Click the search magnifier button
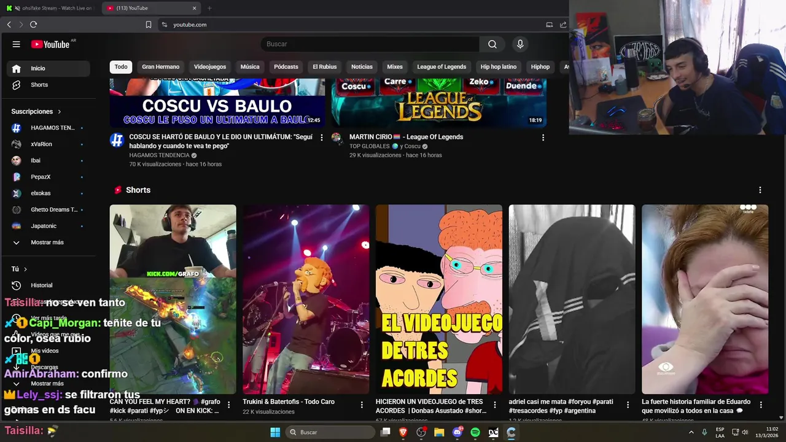Viewport: 786px width, 442px height. 492,44
